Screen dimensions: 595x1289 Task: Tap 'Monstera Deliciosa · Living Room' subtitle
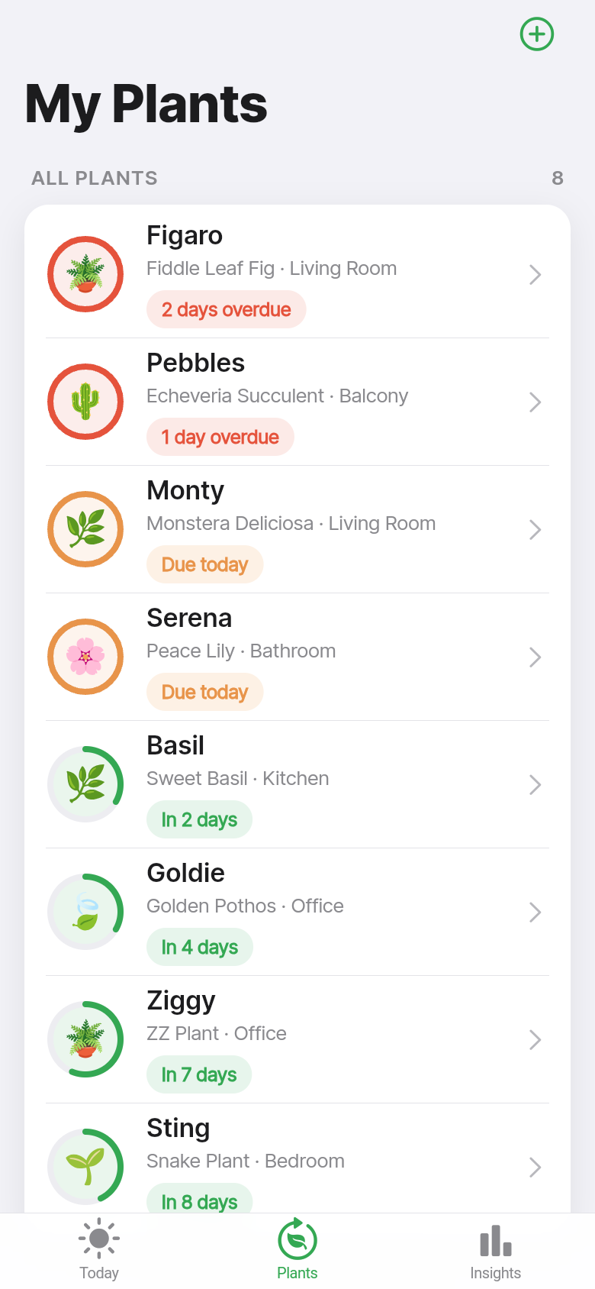point(291,524)
